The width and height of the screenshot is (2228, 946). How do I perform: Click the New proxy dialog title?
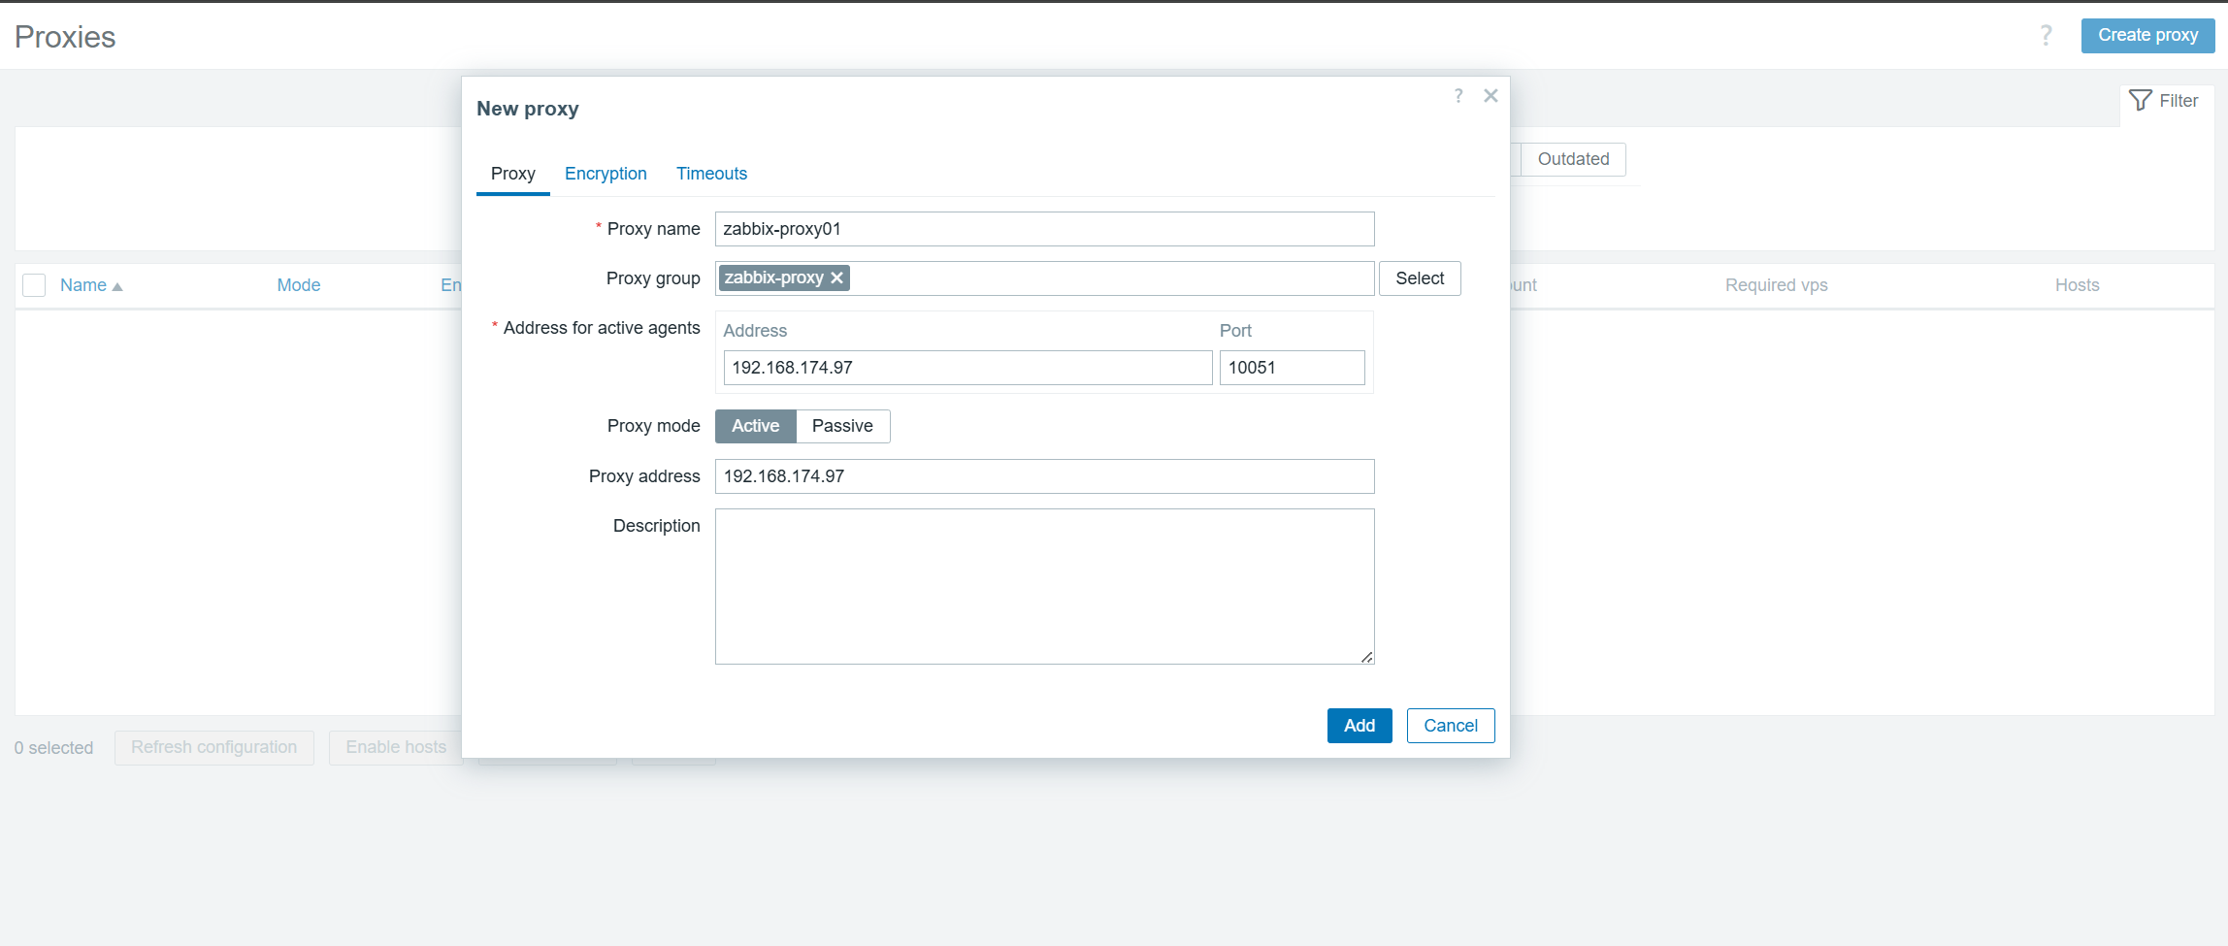(x=527, y=109)
